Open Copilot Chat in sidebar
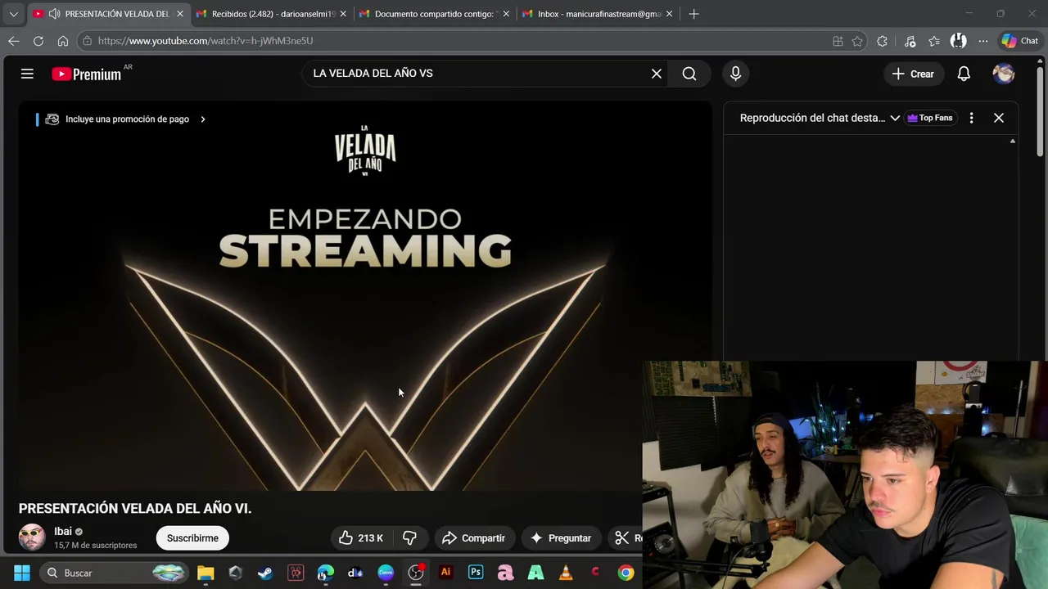 (1020, 41)
